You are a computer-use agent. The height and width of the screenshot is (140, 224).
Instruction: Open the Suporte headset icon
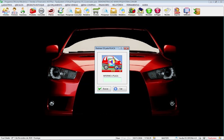pyautogui.click(x=177, y=11)
